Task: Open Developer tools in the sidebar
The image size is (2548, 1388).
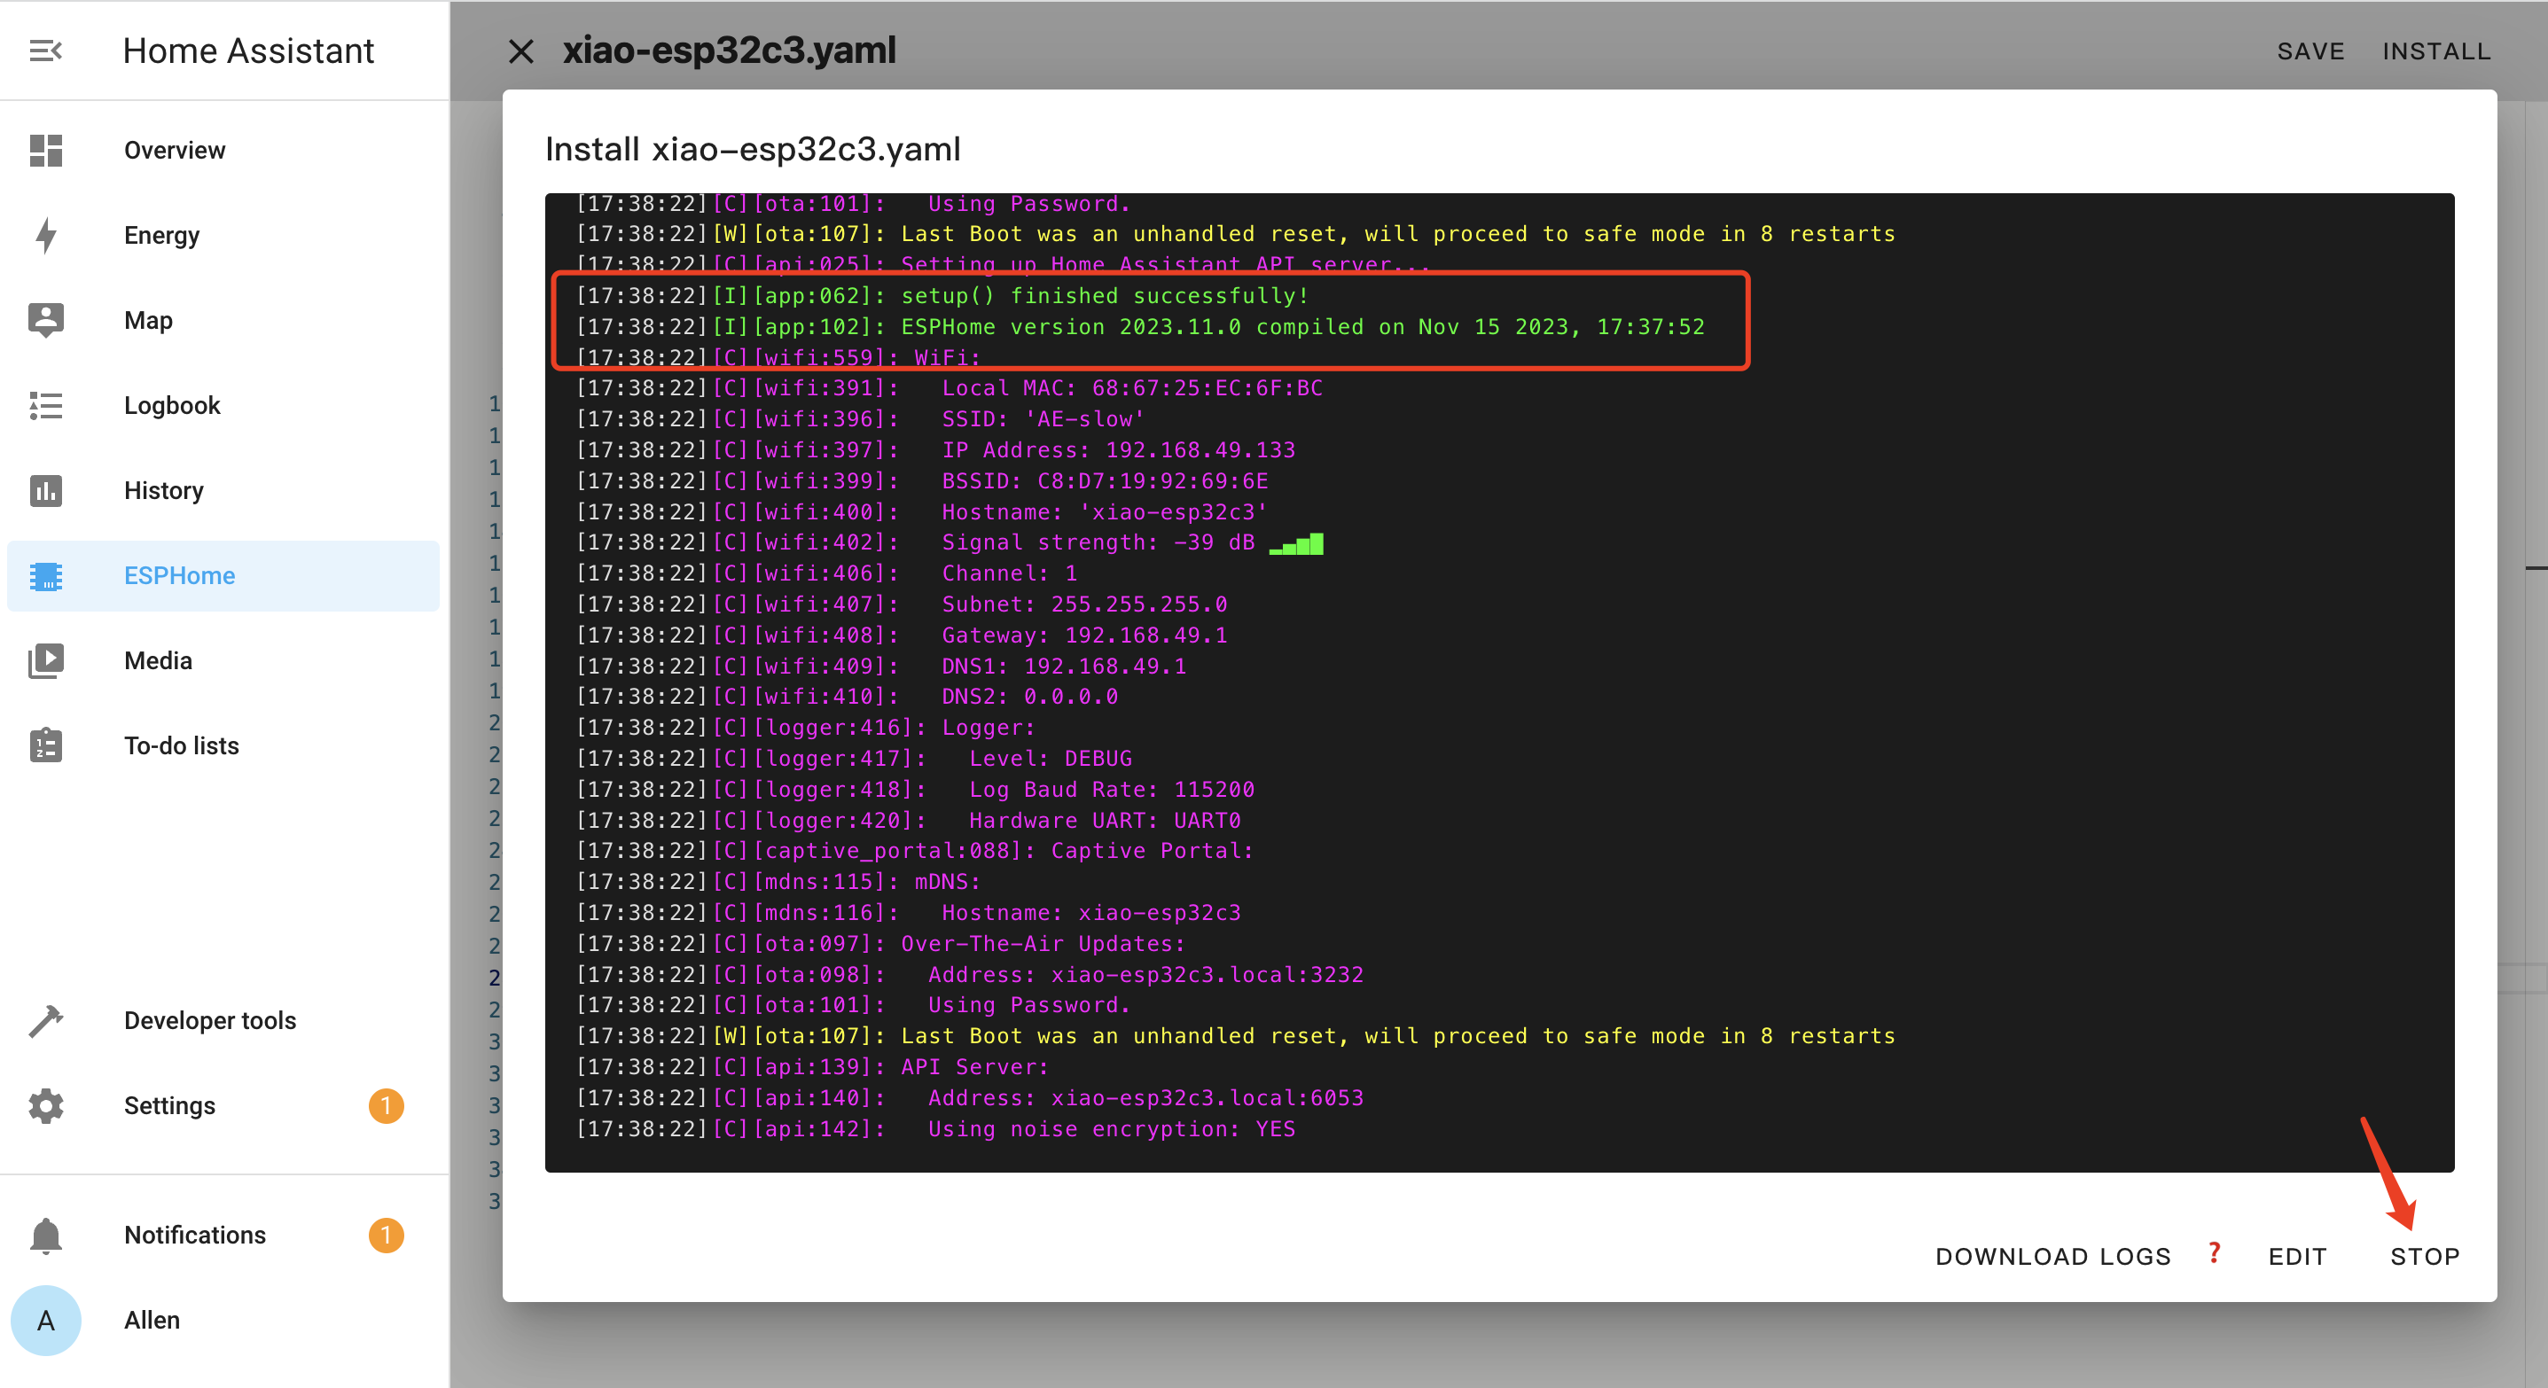Action: [223, 1020]
